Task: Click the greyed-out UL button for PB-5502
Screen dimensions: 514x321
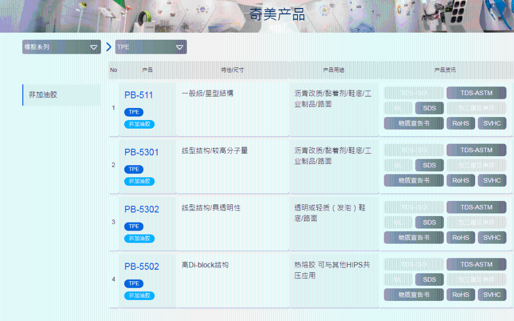Action: pyautogui.click(x=398, y=280)
